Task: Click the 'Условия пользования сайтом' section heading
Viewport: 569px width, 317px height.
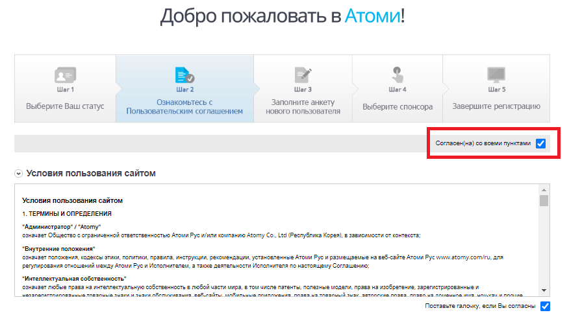Action: 91,174
